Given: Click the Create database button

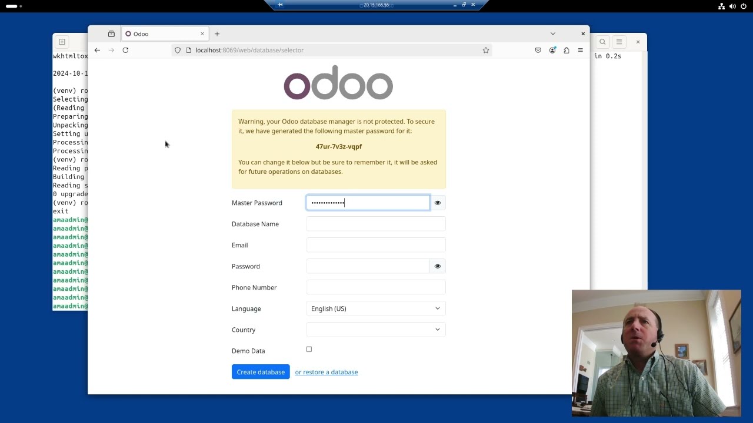Looking at the screenshot, I should coord(261,372).
